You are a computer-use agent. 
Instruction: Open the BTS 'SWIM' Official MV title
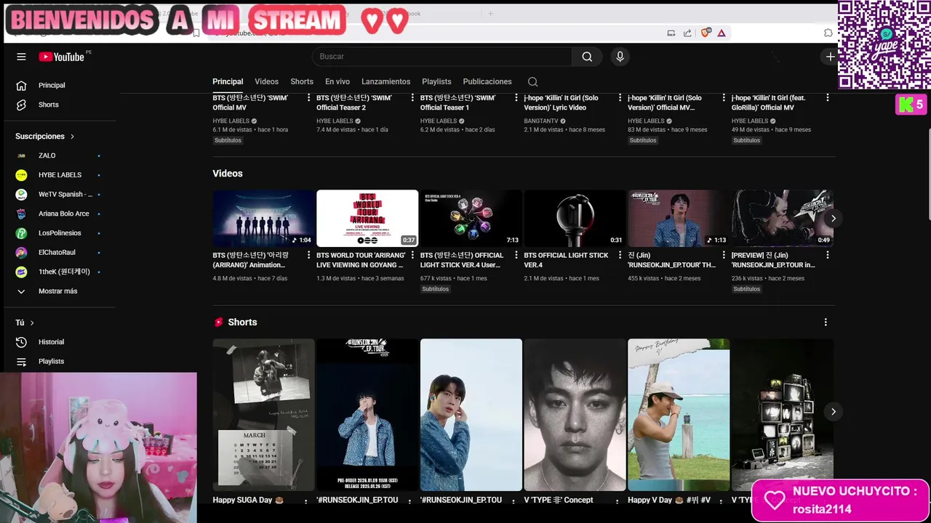pyautogui.click(x=250, y=102)
